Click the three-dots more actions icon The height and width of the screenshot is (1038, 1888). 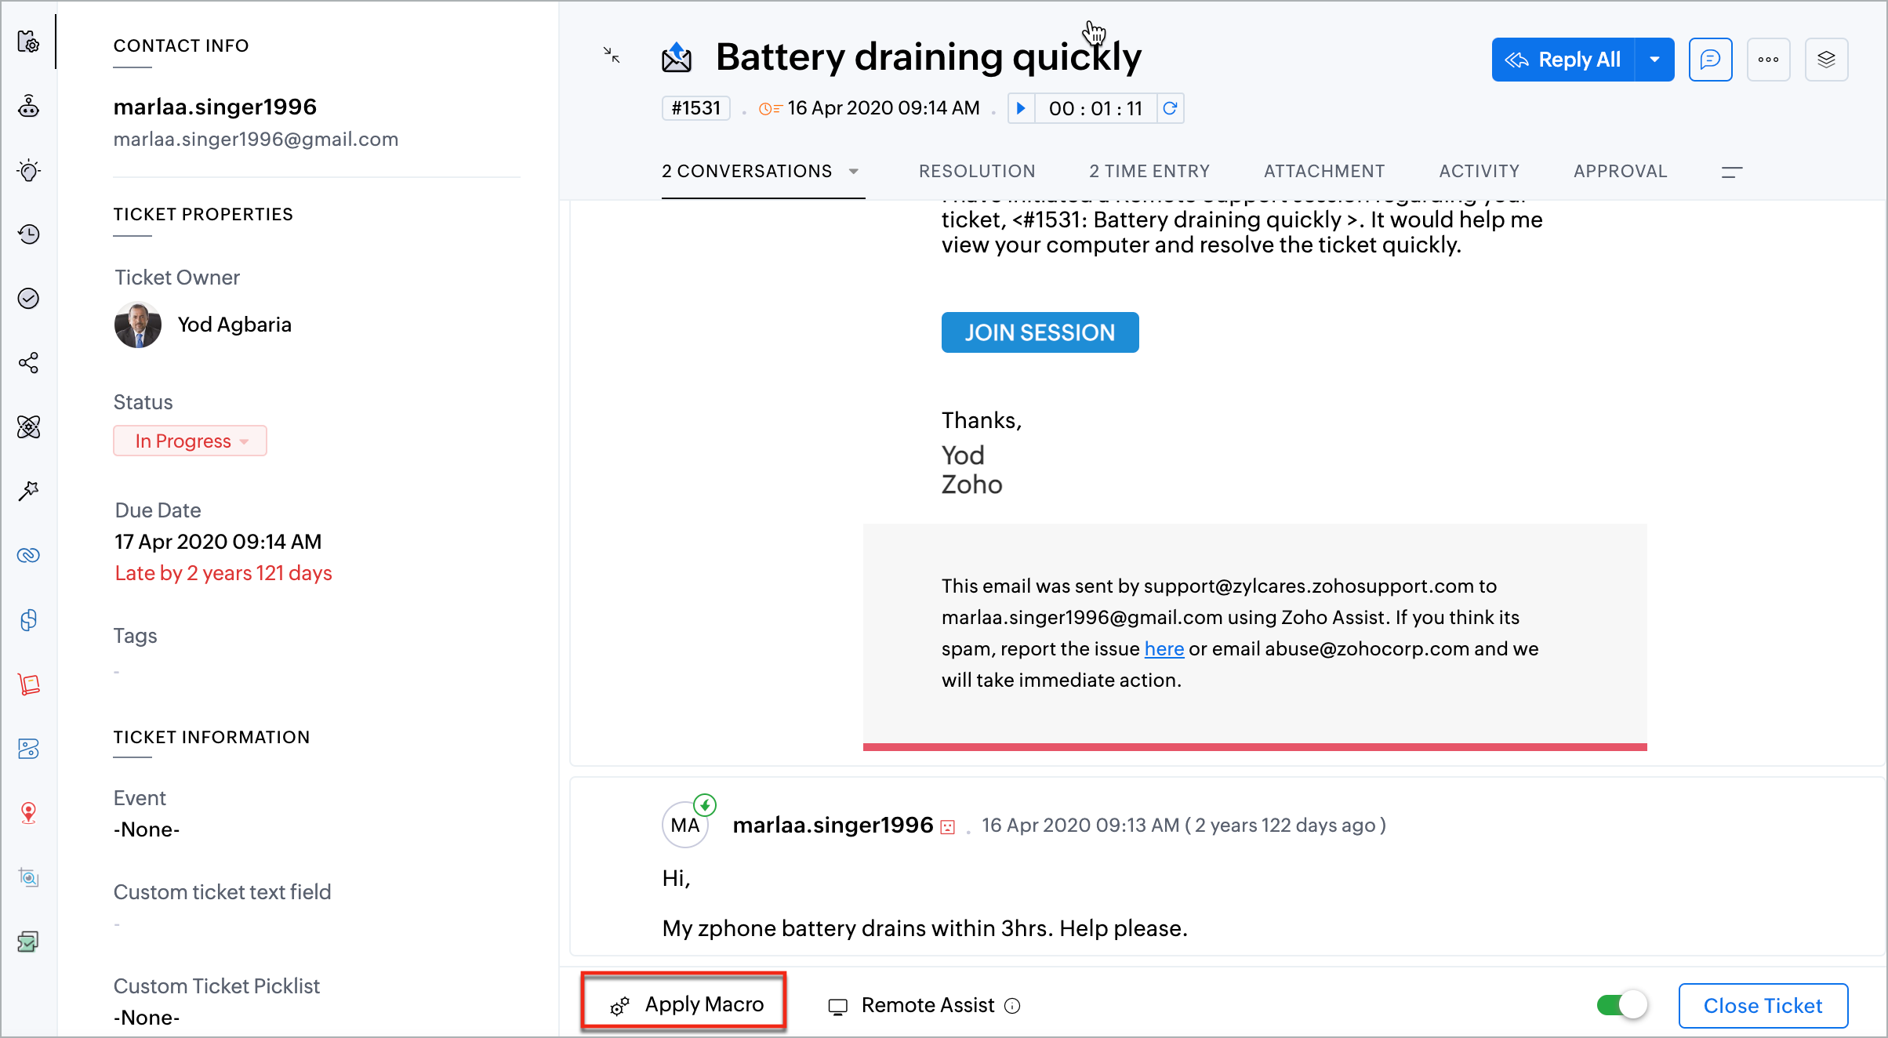(x=1768, y=60)
